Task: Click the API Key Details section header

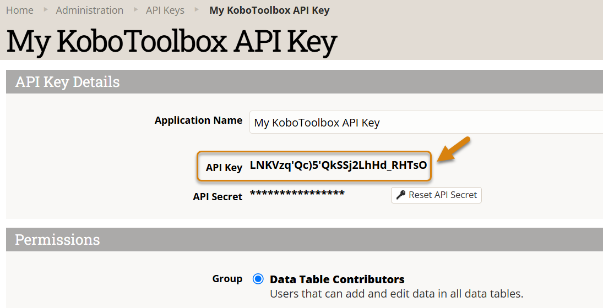Action: point(67,82)
